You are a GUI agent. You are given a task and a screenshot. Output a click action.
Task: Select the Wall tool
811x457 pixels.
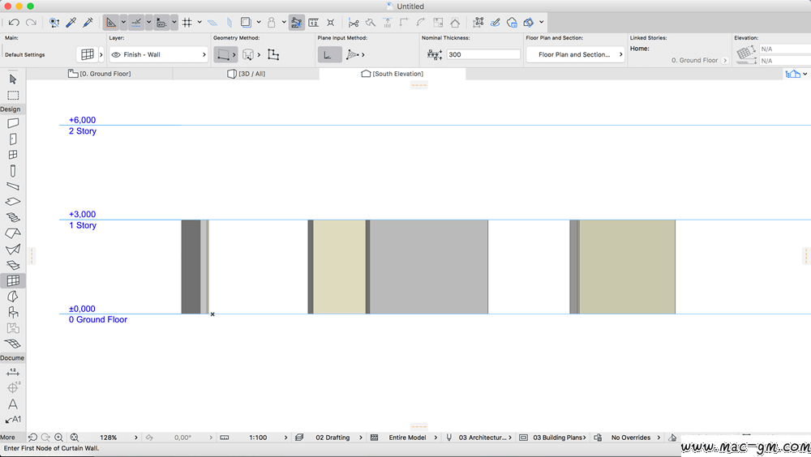point(13,123)
